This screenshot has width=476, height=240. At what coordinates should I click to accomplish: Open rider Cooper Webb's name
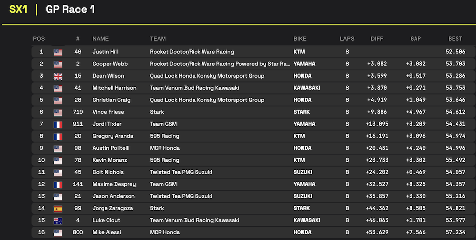click(x=110, y=64)
